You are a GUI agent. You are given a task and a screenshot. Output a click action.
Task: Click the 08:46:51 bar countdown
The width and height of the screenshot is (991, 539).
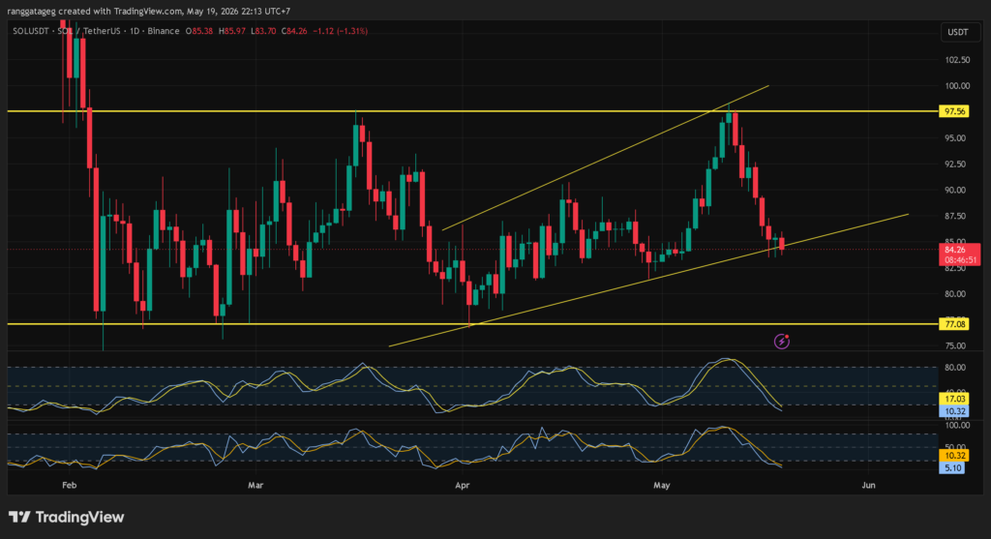[x=961, y=259]
